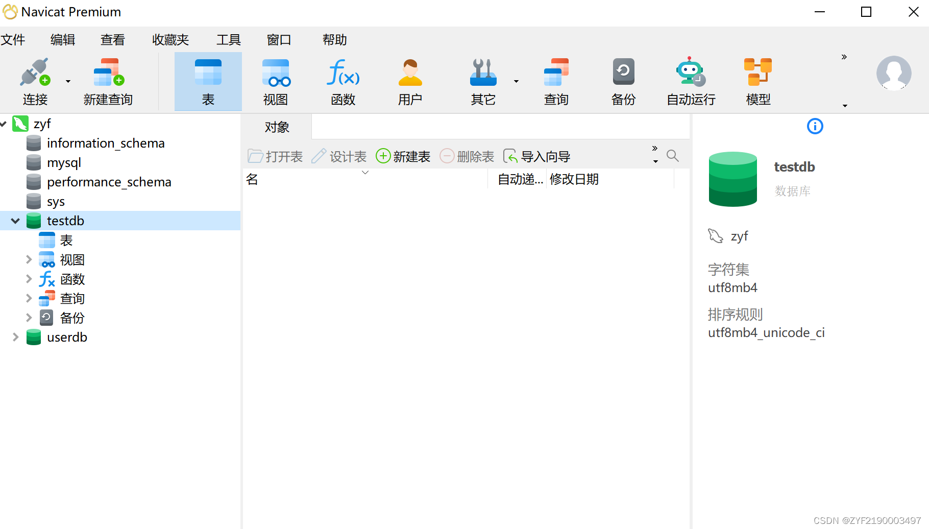Click the 打开表 button
The width and height of the screenshot is (929, 529).
tap(275, 156)
